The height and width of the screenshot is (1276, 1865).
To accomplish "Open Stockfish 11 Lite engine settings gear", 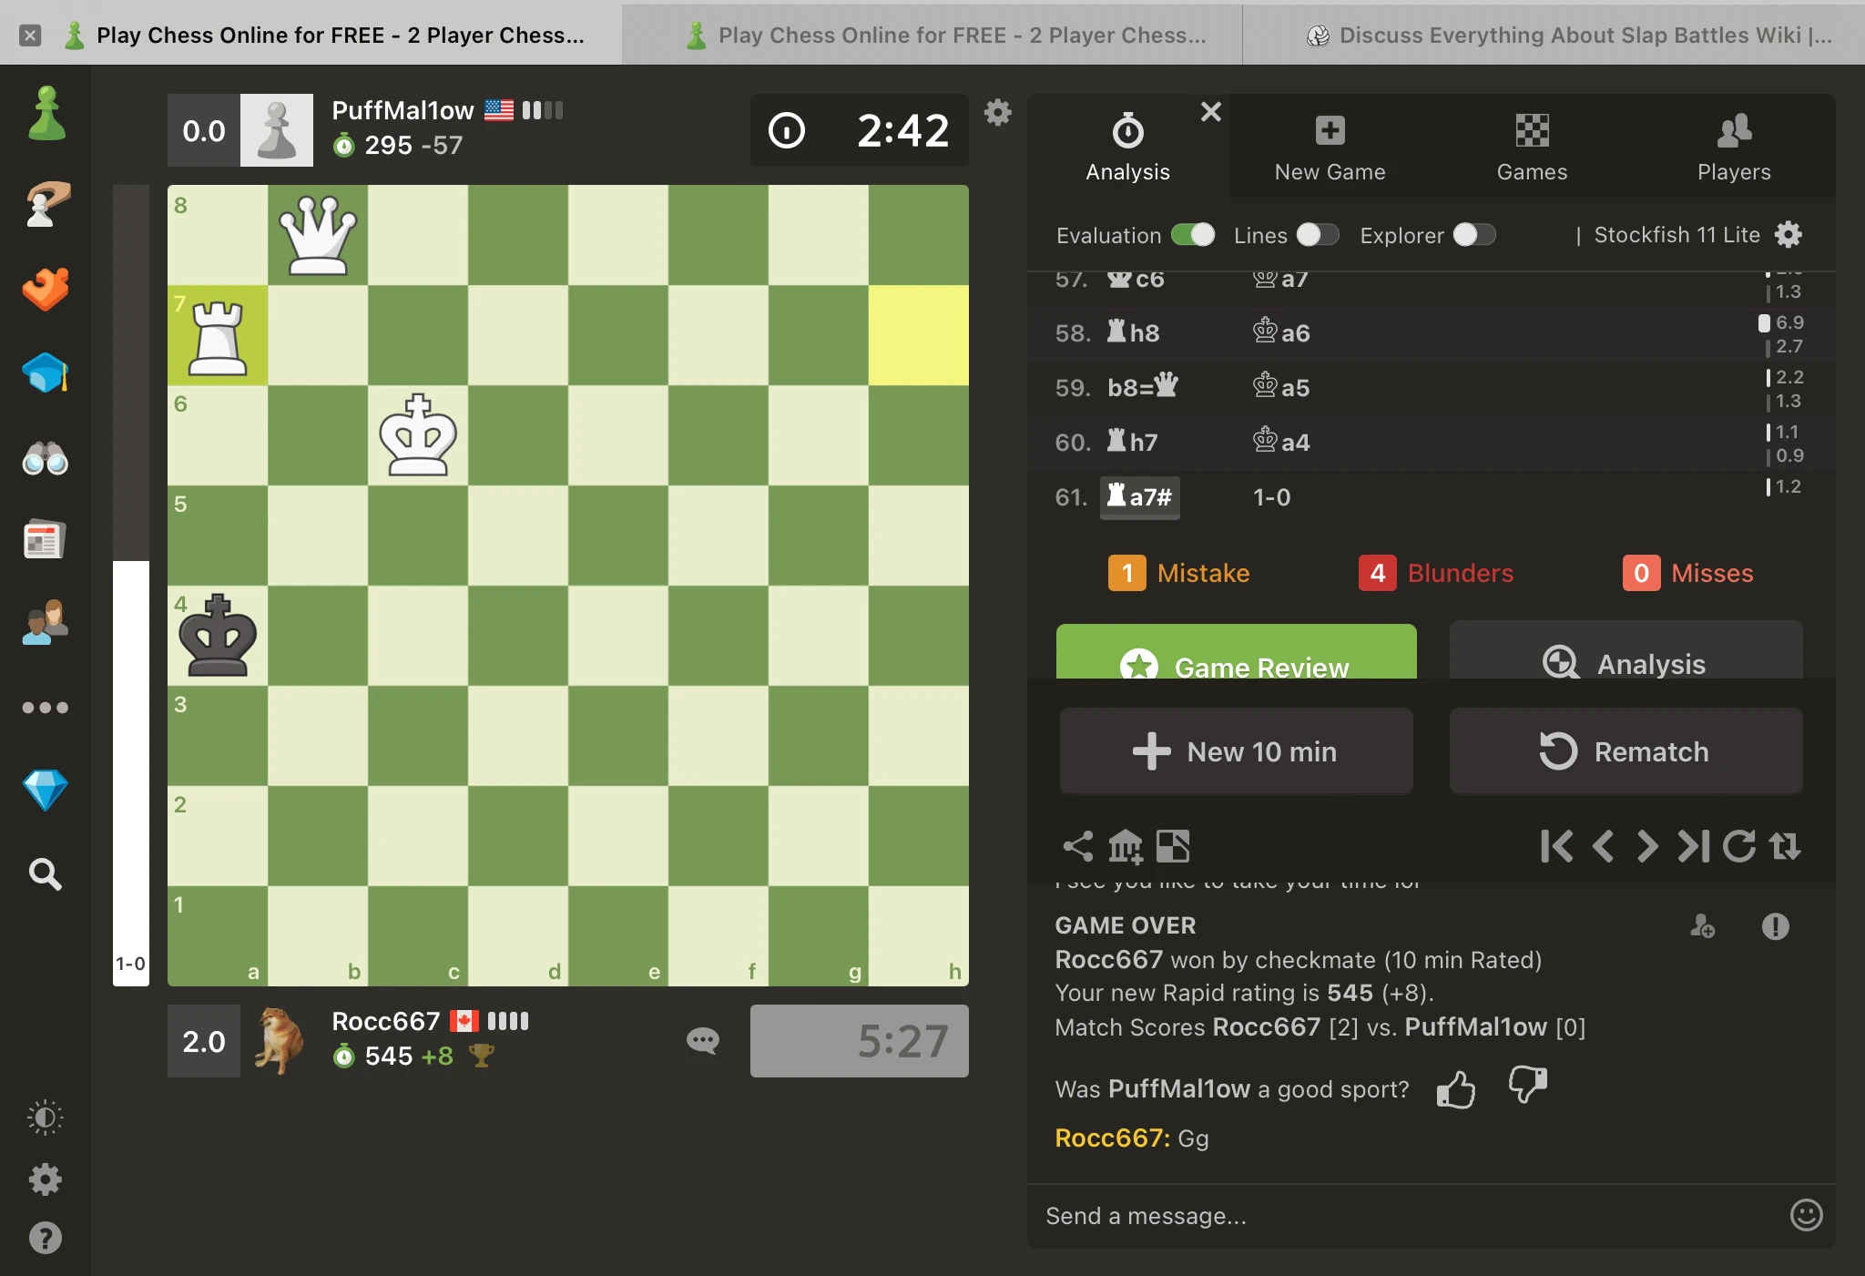I will (x=1789, y=235).
